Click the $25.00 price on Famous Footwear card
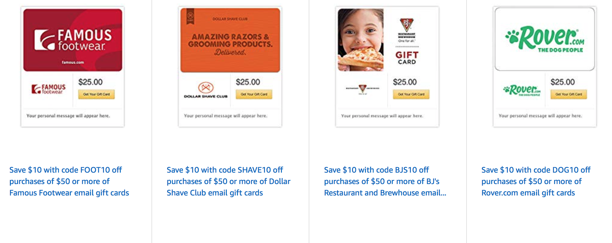 90,82
